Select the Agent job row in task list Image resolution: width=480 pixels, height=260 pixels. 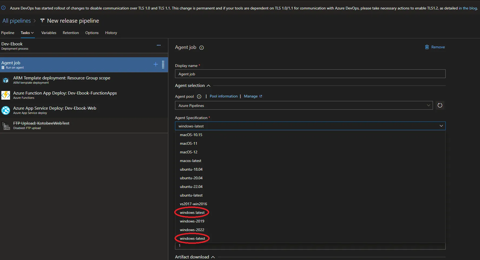(x=84, y=65)
